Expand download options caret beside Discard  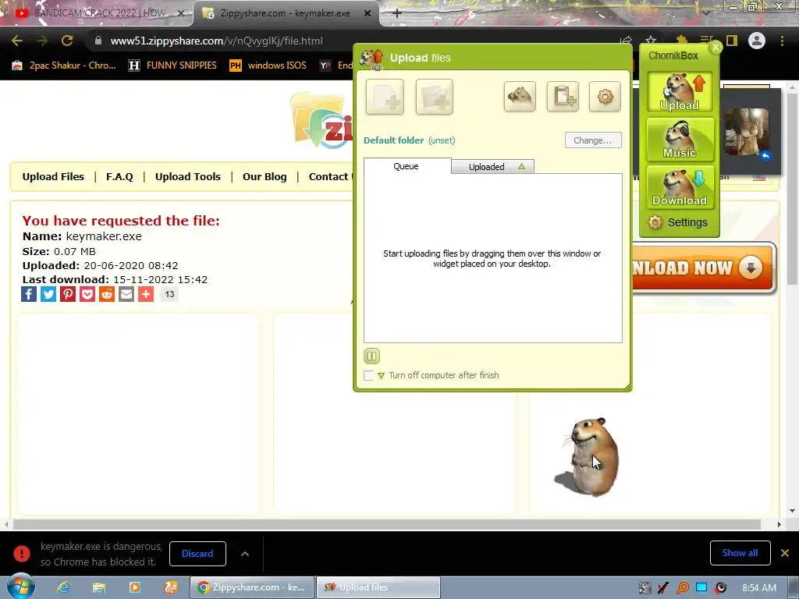pos(245,554)
